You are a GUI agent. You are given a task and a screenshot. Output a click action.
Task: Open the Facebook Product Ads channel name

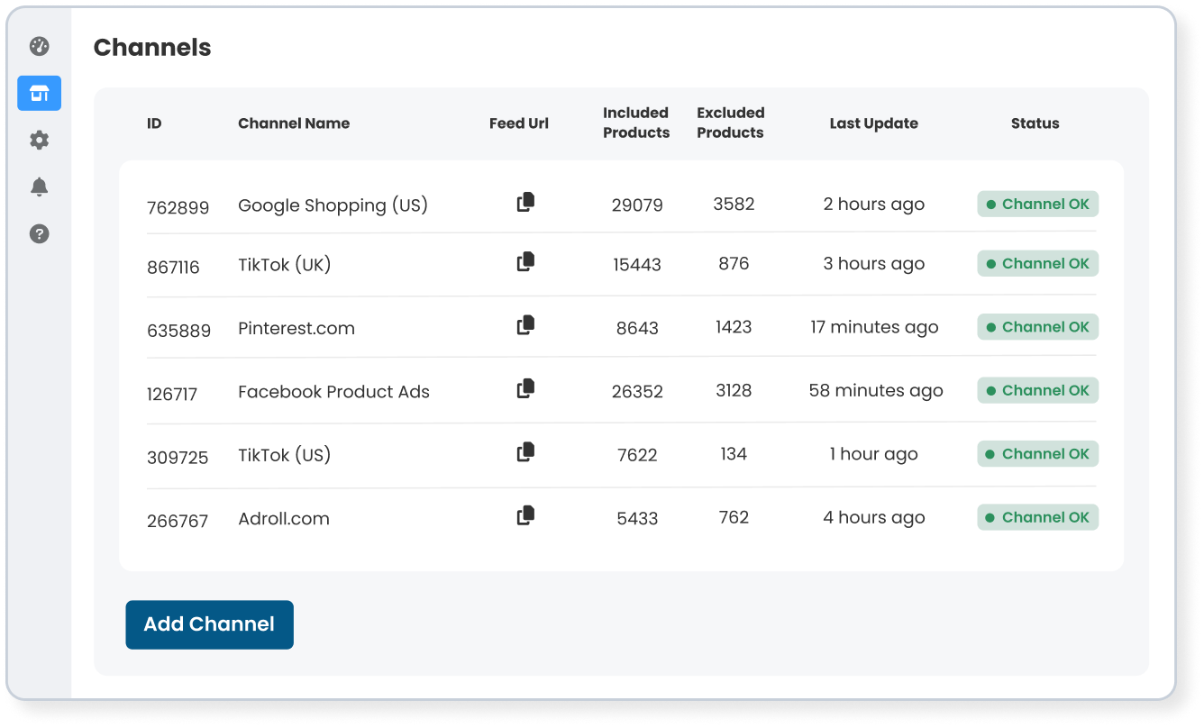point(333,392)
